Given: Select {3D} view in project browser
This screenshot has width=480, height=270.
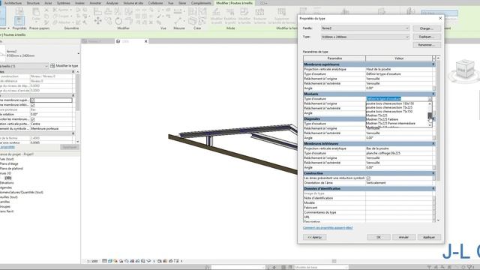Looking at the screenshot, I should [x=8, y=178].
